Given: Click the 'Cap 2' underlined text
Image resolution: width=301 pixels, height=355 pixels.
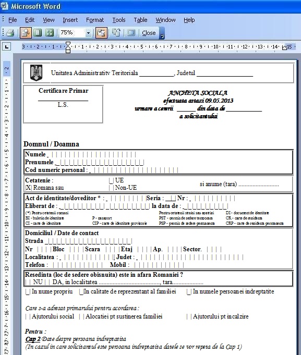Looking at the screenshot, I should click(x=33, y=339).
